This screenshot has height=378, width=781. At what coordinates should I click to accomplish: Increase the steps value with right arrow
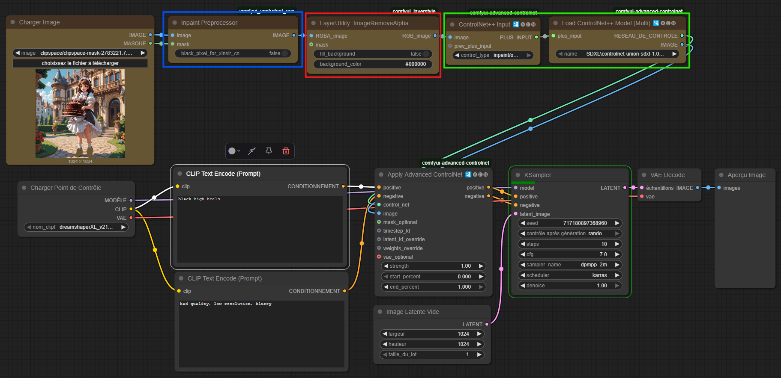(617, 244)
